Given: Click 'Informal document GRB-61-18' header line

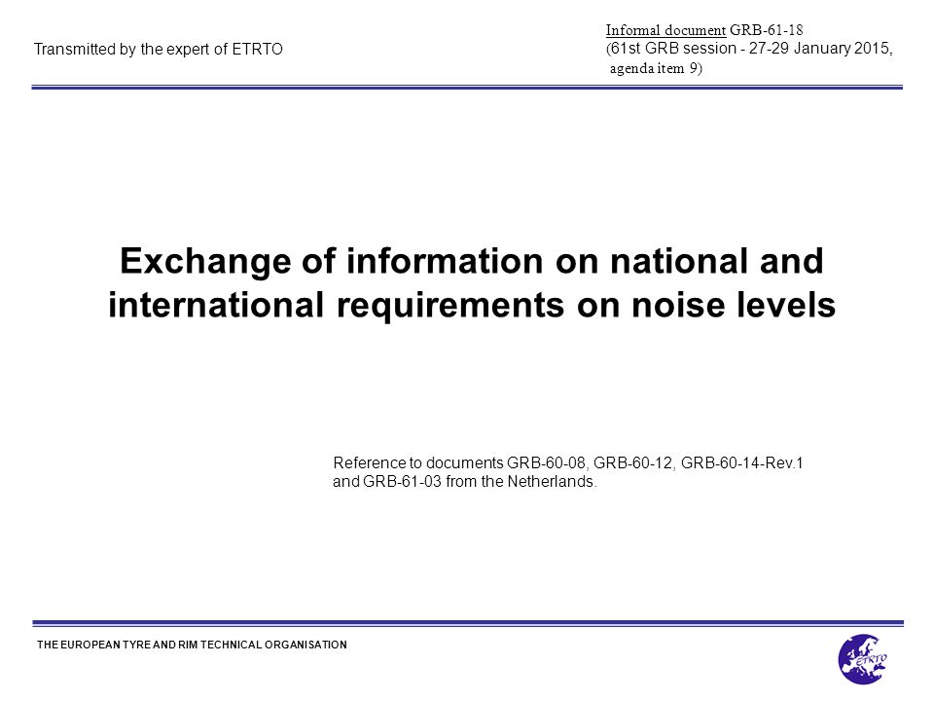Looking at the screenshot, I should click(x=704, y=30).
